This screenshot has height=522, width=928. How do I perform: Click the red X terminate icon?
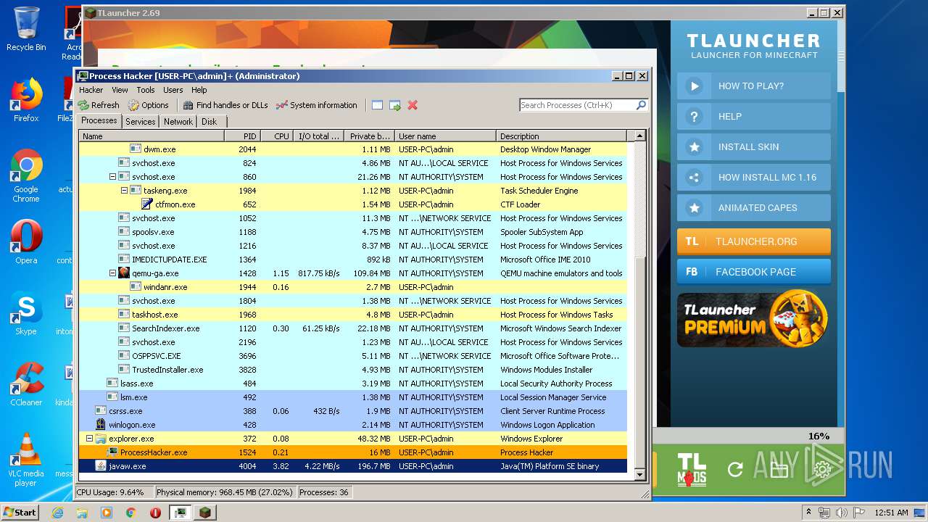(x=413, y=105)
